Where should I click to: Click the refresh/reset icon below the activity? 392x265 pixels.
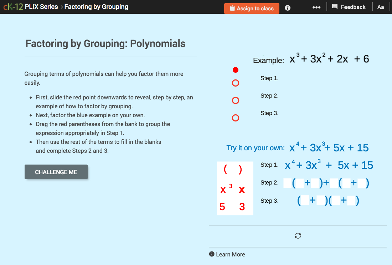(298, 235)
